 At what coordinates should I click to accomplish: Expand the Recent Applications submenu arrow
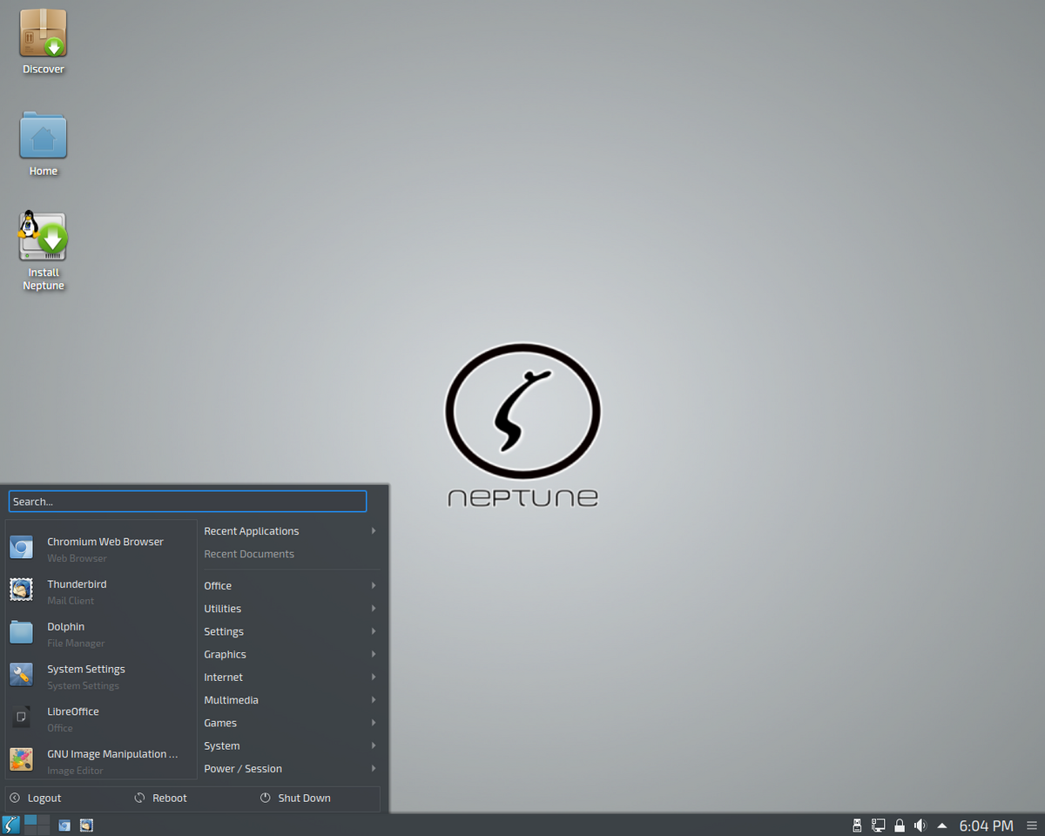coord(374,531)
